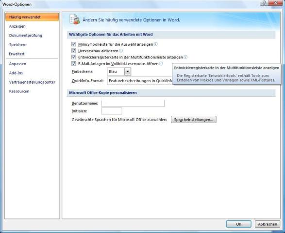
Task: Disable E-Mail-Anlagen im Vollbild-Lesemodus checkbox
Action: tap(74, 64)
